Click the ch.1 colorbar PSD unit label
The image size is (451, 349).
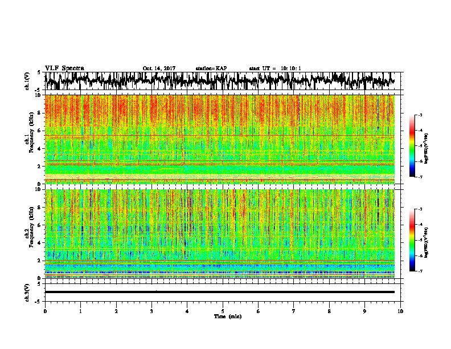pyautogui.click(x=426, y=148)
